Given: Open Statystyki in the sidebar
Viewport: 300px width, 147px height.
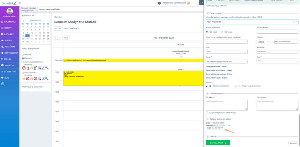Looking at the screenshot, I should click(x=10, y=71).
